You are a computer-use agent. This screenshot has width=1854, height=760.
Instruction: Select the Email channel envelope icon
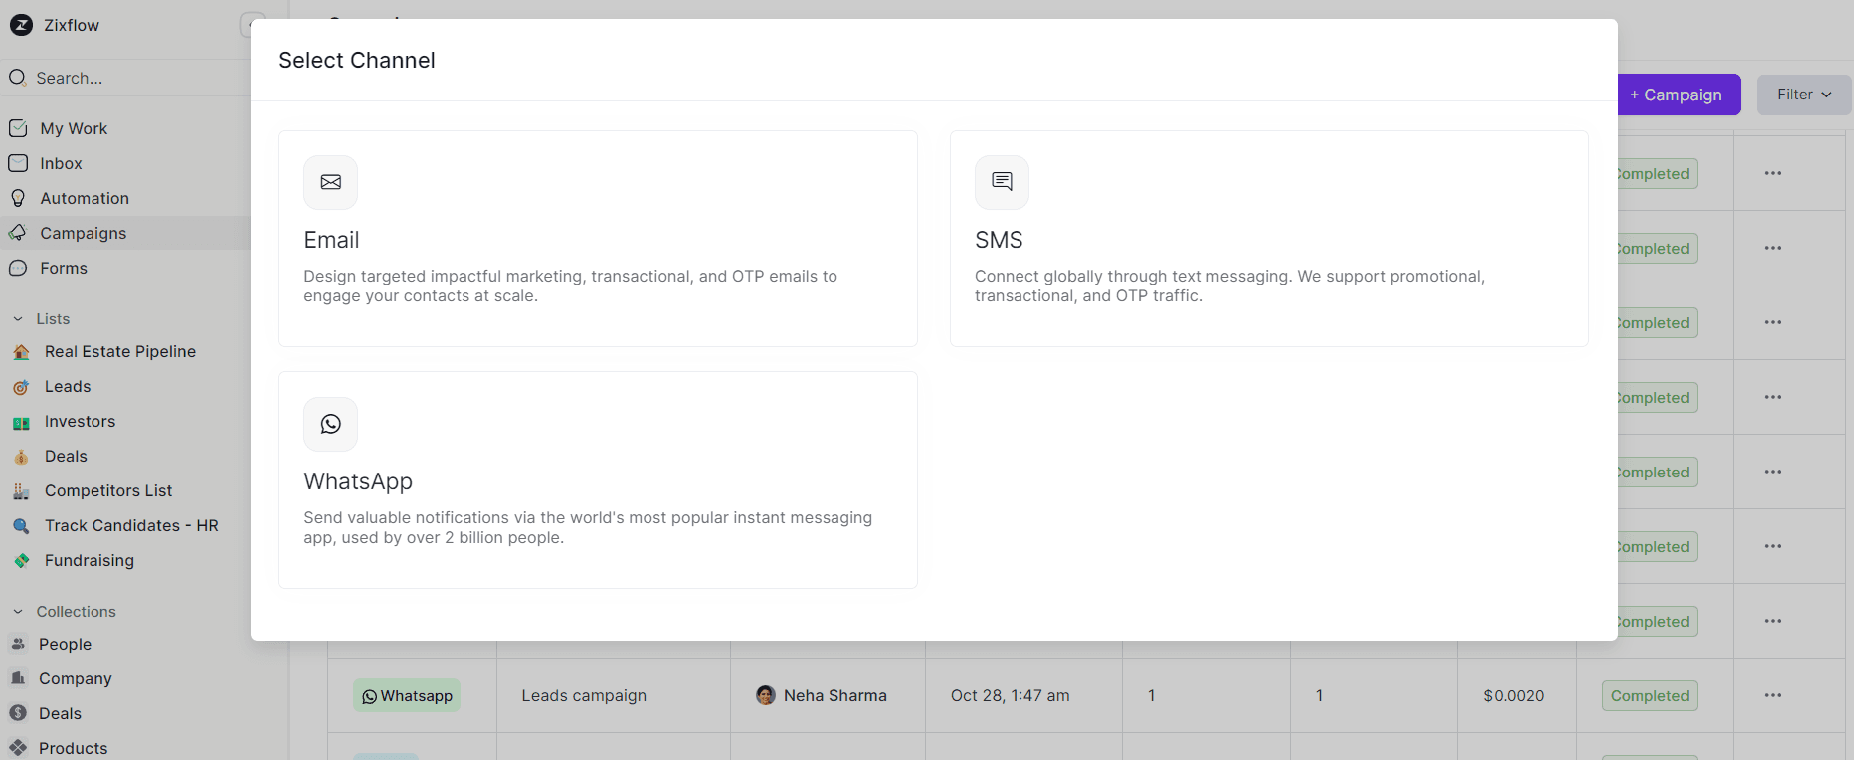[x=330, y=182]
